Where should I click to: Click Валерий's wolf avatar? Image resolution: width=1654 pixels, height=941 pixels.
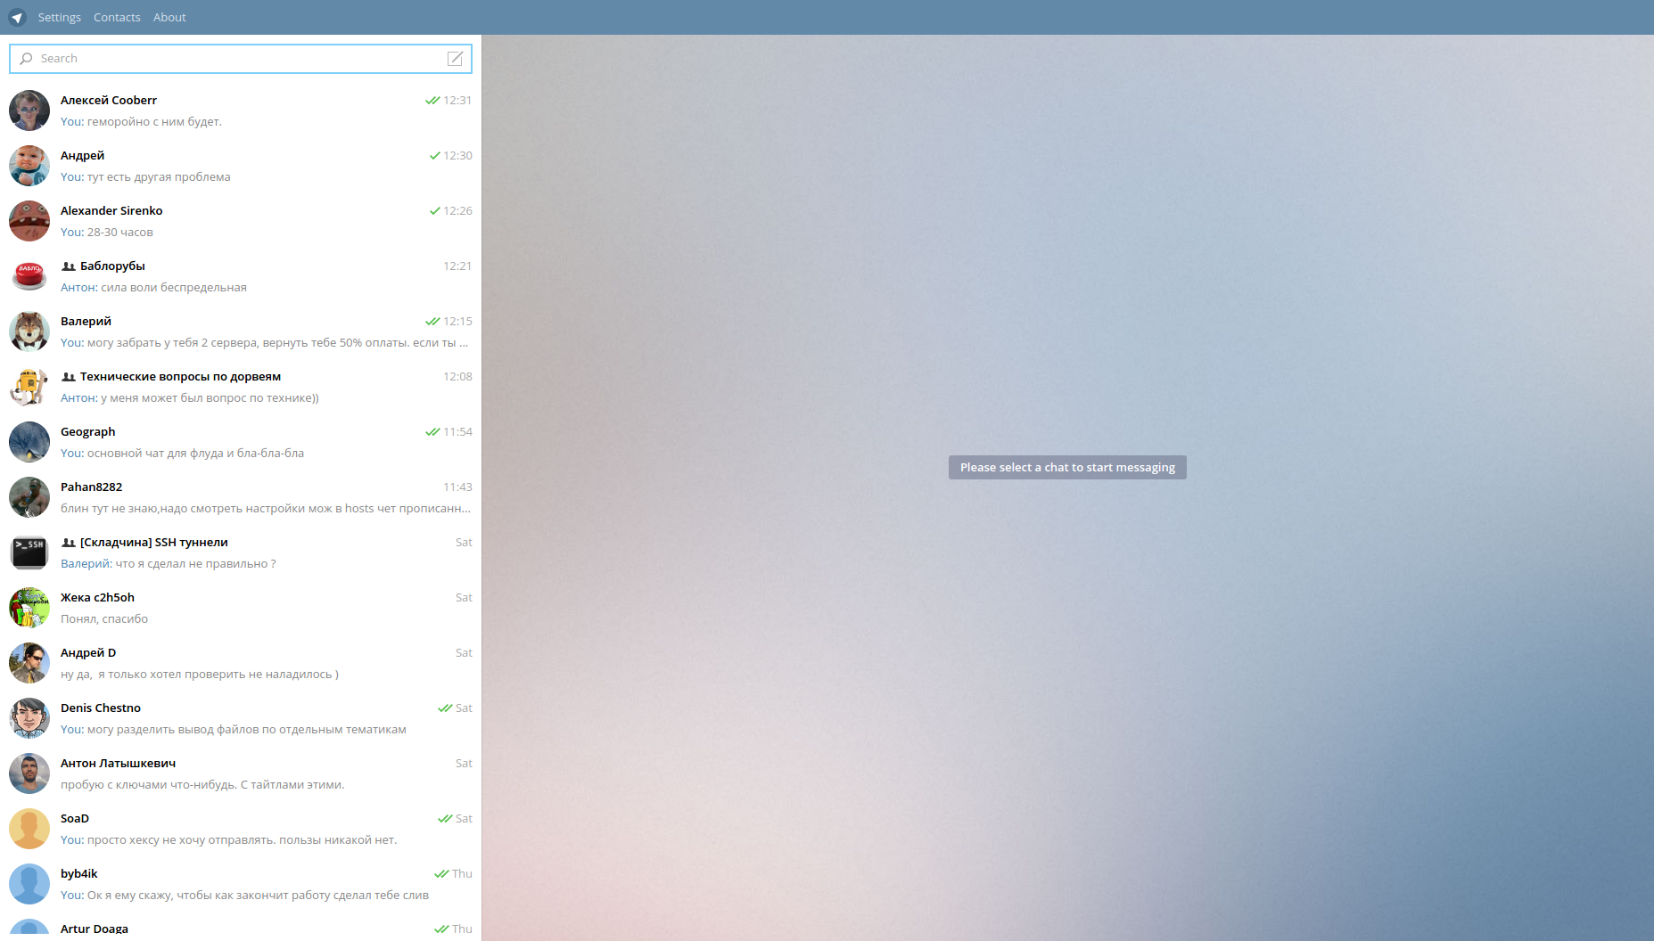(29, 331)
